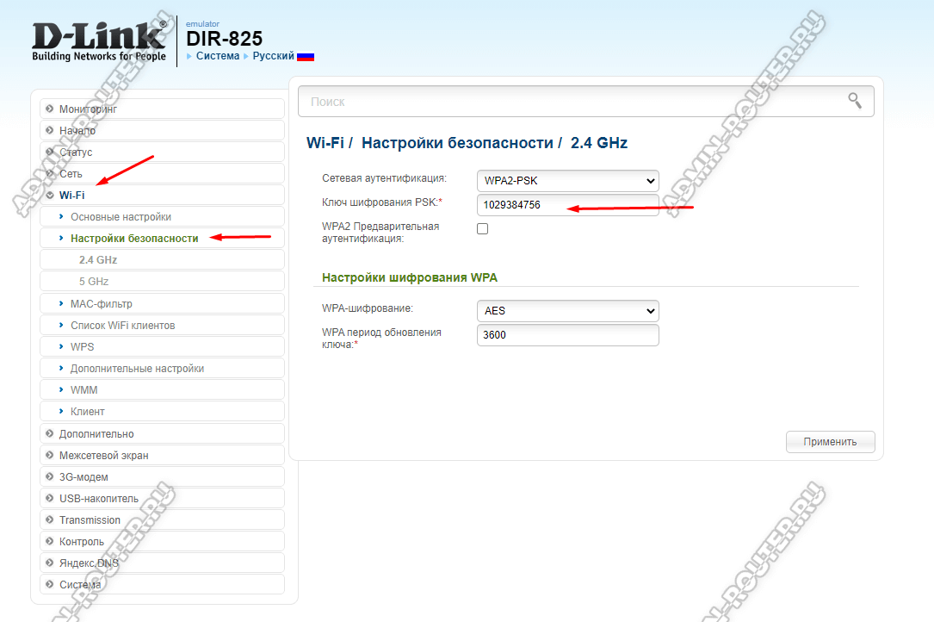The width and height of the screenshot is (934, 622).
Task: Click arrow icon next to USB-накопитель
Action: 50,498
